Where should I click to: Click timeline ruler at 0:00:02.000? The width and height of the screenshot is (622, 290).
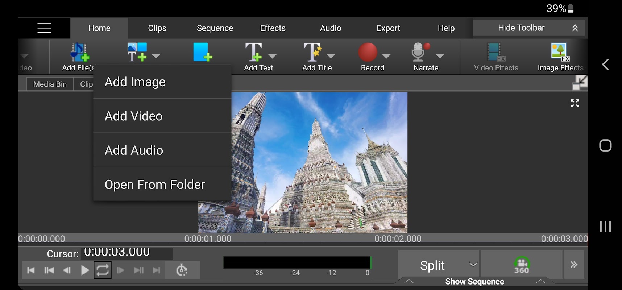pyautogui.click(x=398, y=239)
